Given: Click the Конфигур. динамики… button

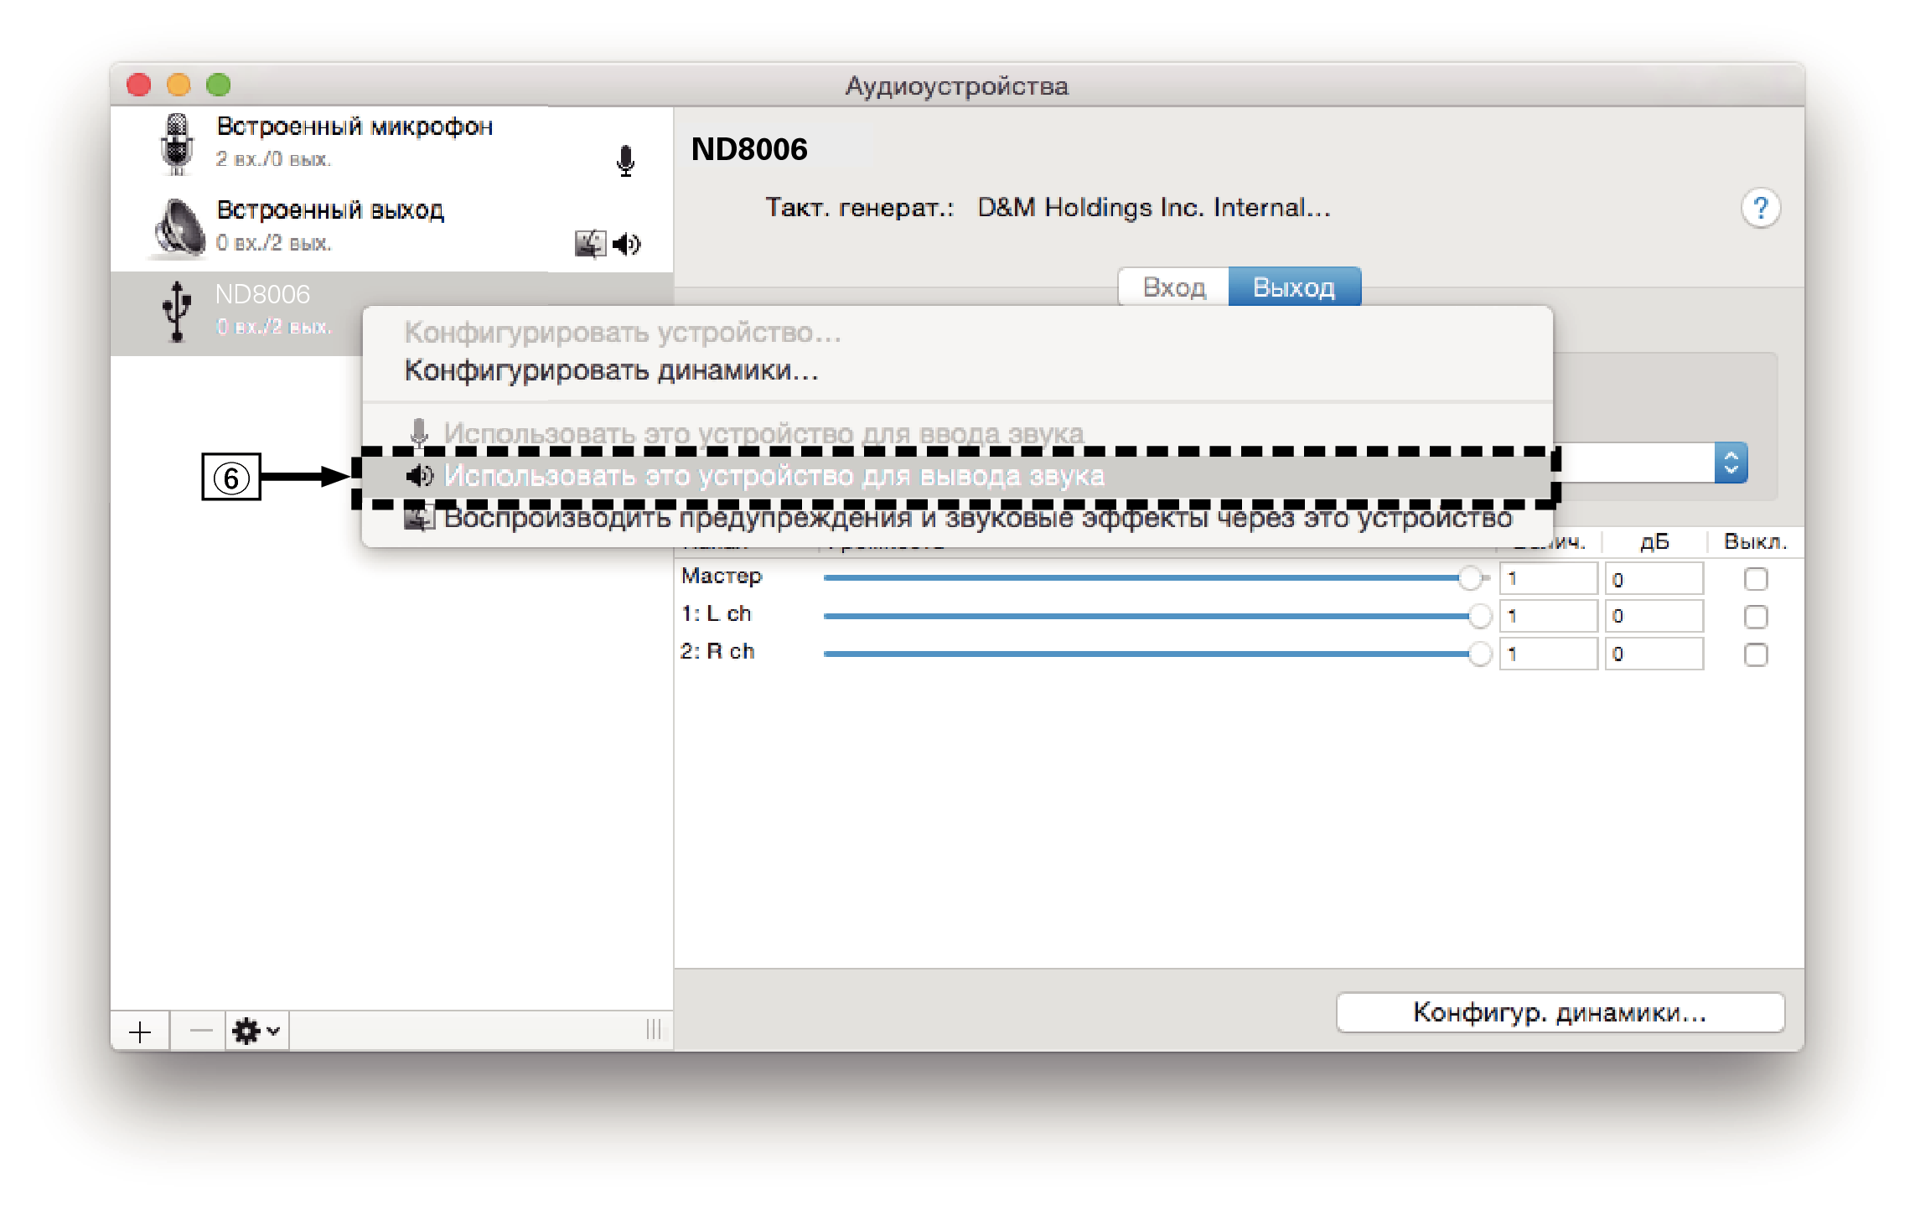Looking at the screenshot, I should click(1560, 1012).
